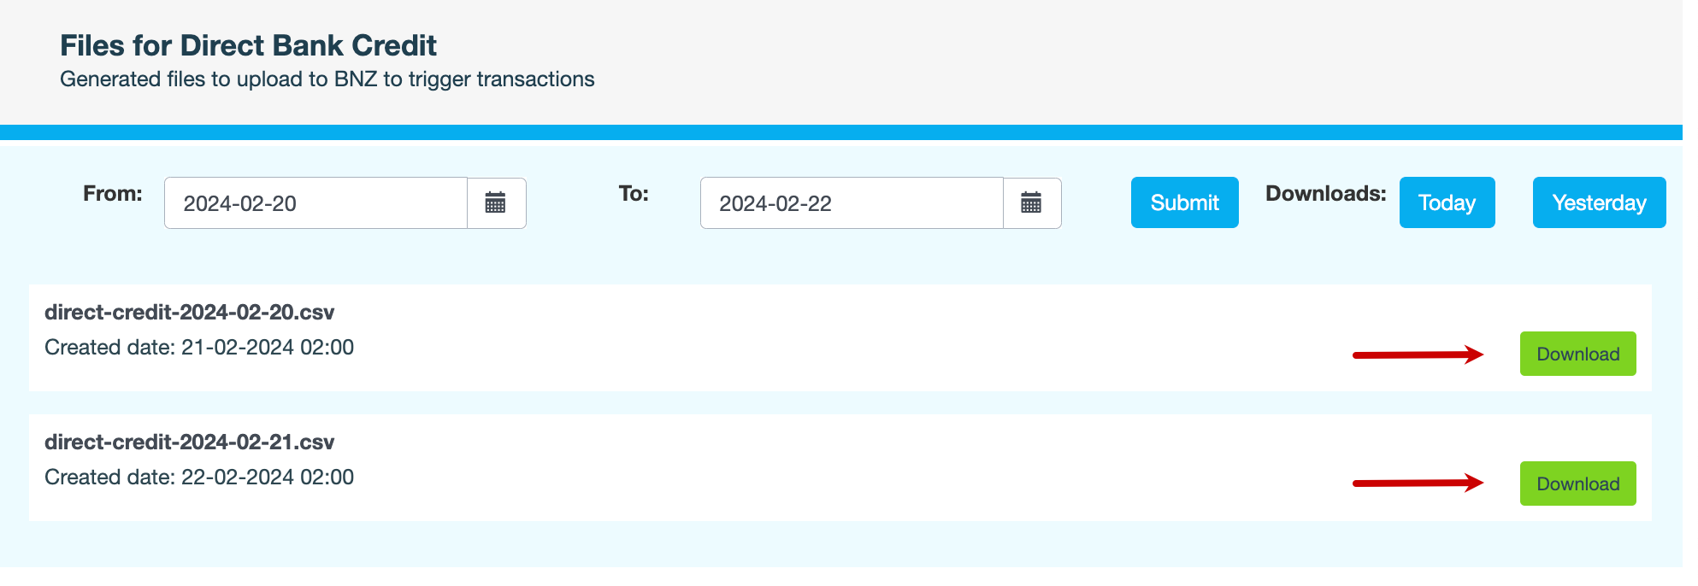Click the To: label
Screen dimensions: 1698x586
pos(634,194)
